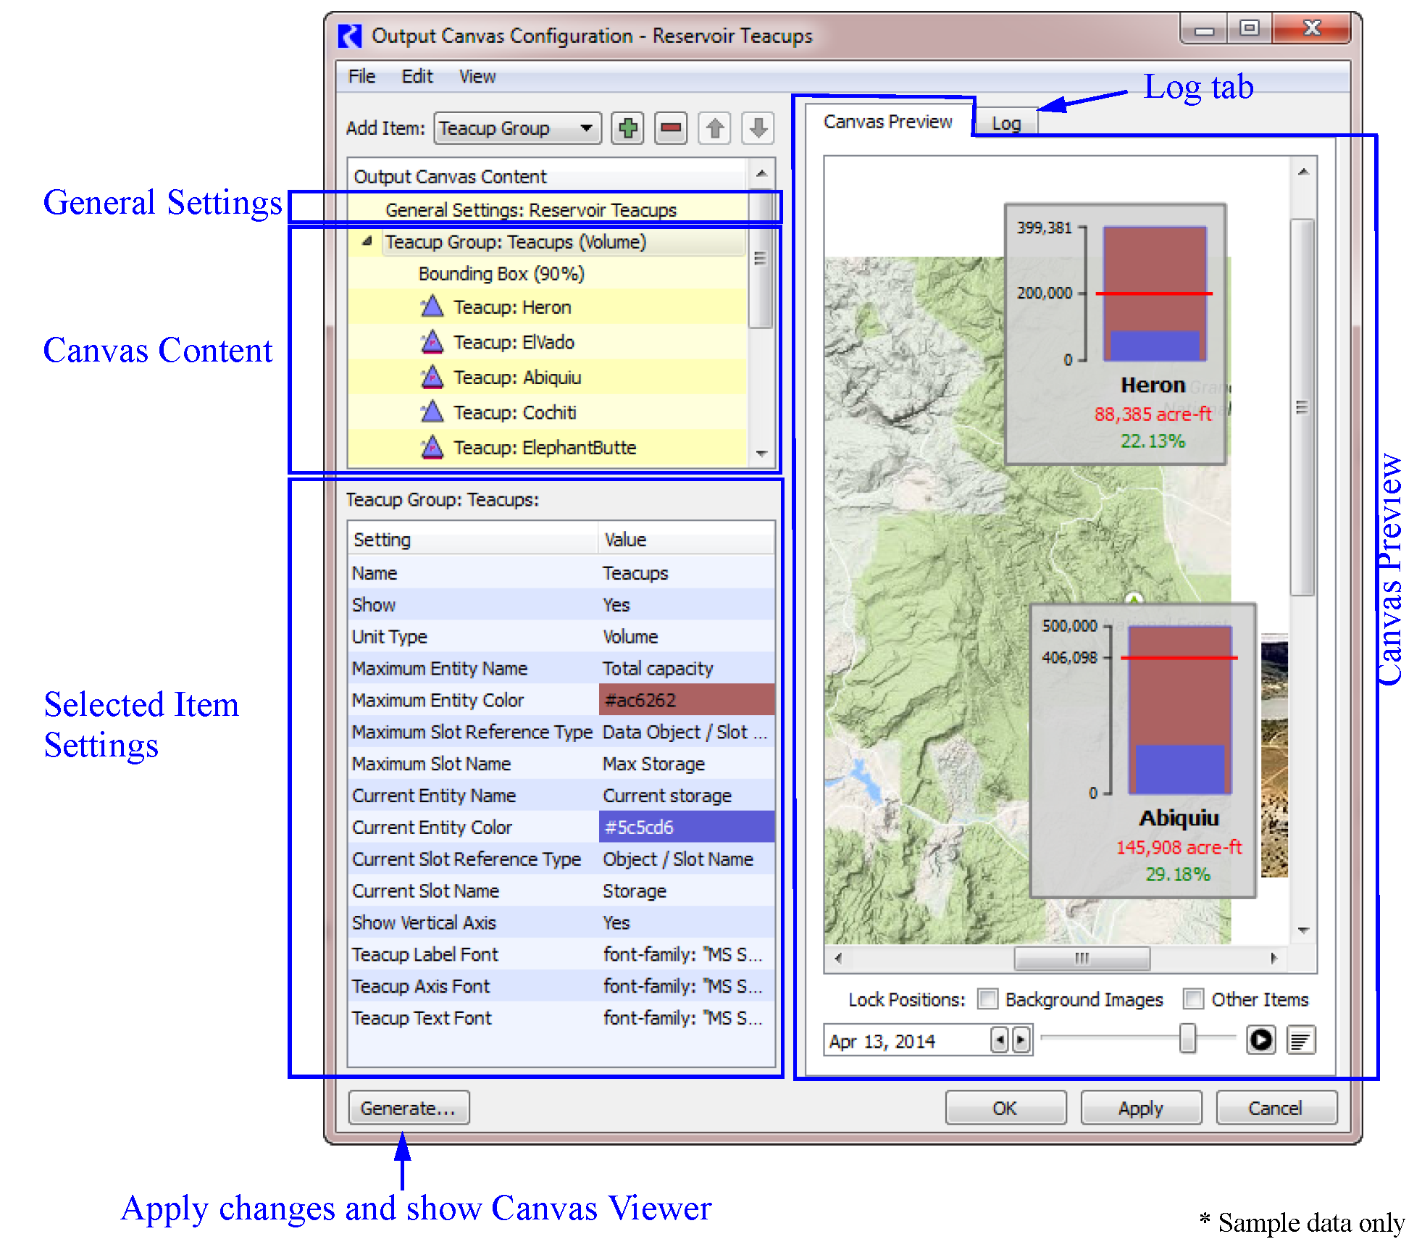Click the Generate... button
This screenshot has height=1247, width=1422.
[409, 1108]
